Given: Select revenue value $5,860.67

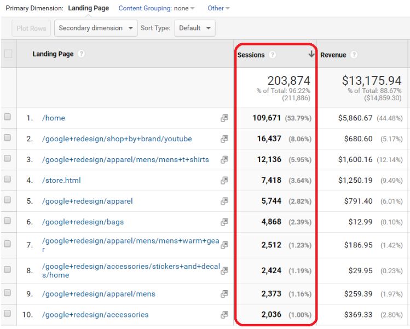Looking at the screenshot, I should pos(355,118).
